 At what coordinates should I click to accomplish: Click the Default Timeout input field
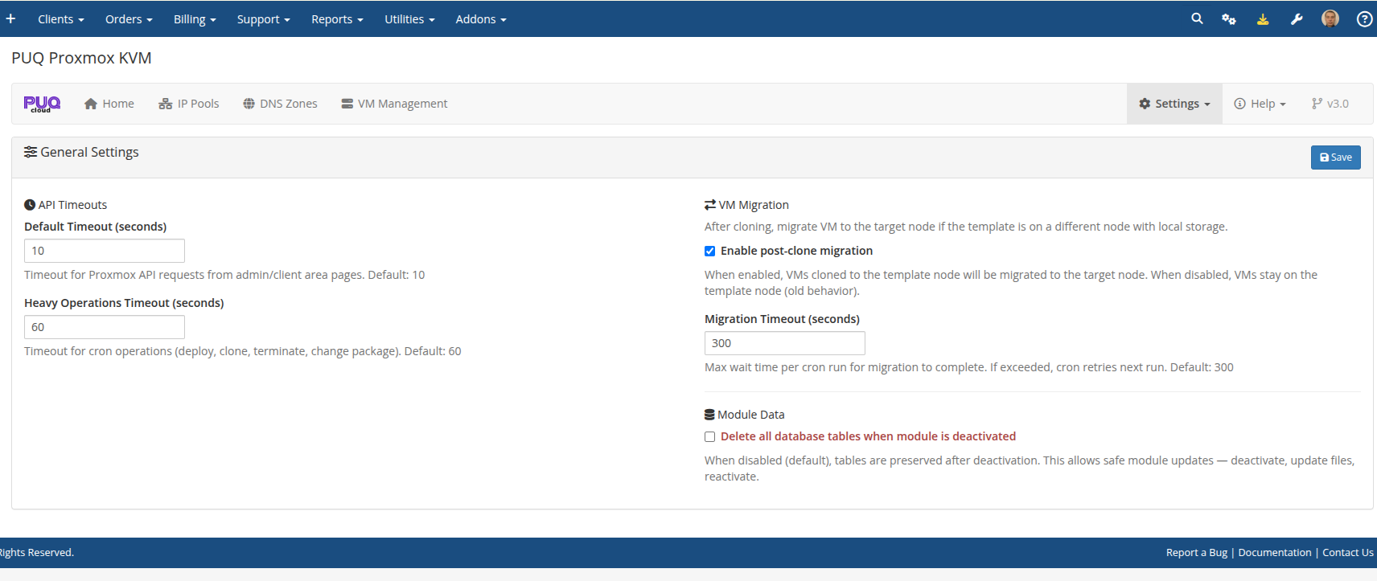(105, 251)
